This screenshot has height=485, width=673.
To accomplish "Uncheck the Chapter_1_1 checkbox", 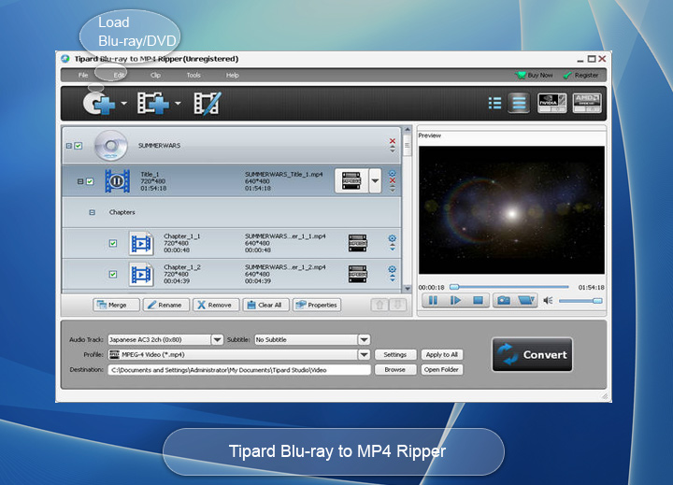I will pyautogui.click(x=113, y=243).
